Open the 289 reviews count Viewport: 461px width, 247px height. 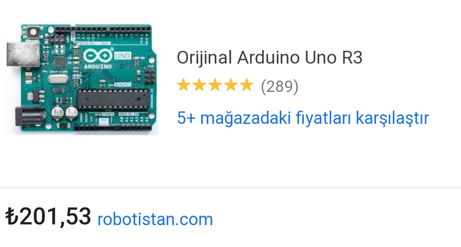point(279,86)
